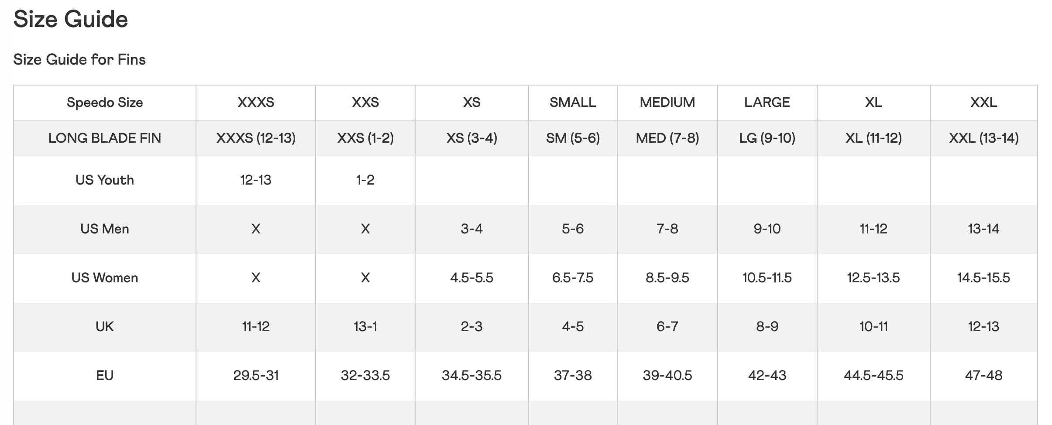Select the US Youth 1-2 size cell
1052x425 pixels.
click(x=365, y=180)
